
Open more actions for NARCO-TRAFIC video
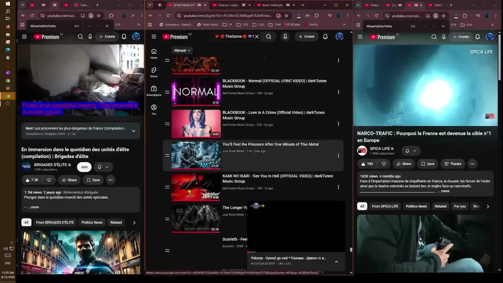[472, 164]
